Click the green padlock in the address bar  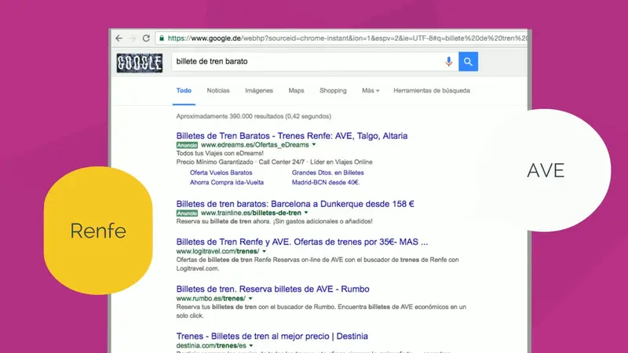[162, 38]
